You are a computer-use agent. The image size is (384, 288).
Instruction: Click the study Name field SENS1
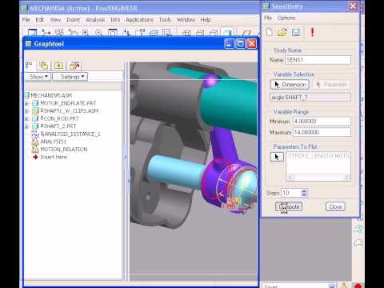318,60
